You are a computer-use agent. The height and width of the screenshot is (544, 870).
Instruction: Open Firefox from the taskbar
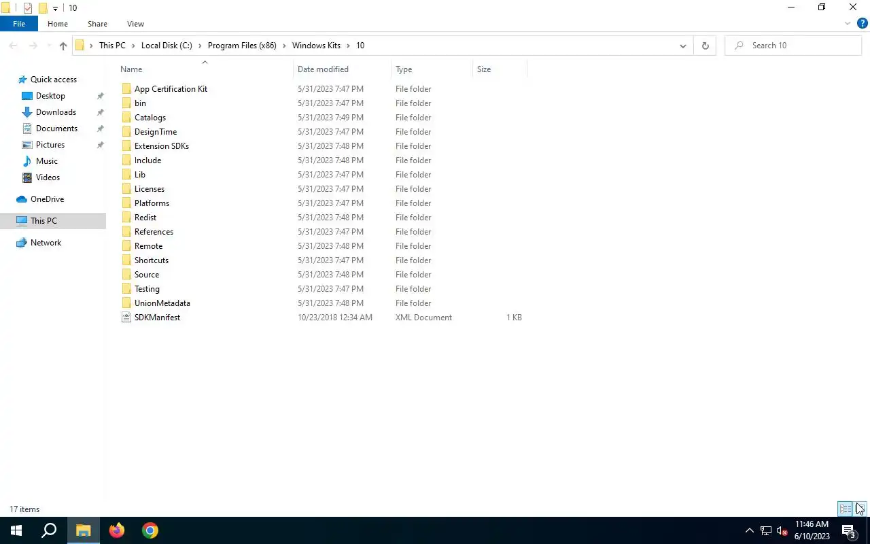click(117, 530)
